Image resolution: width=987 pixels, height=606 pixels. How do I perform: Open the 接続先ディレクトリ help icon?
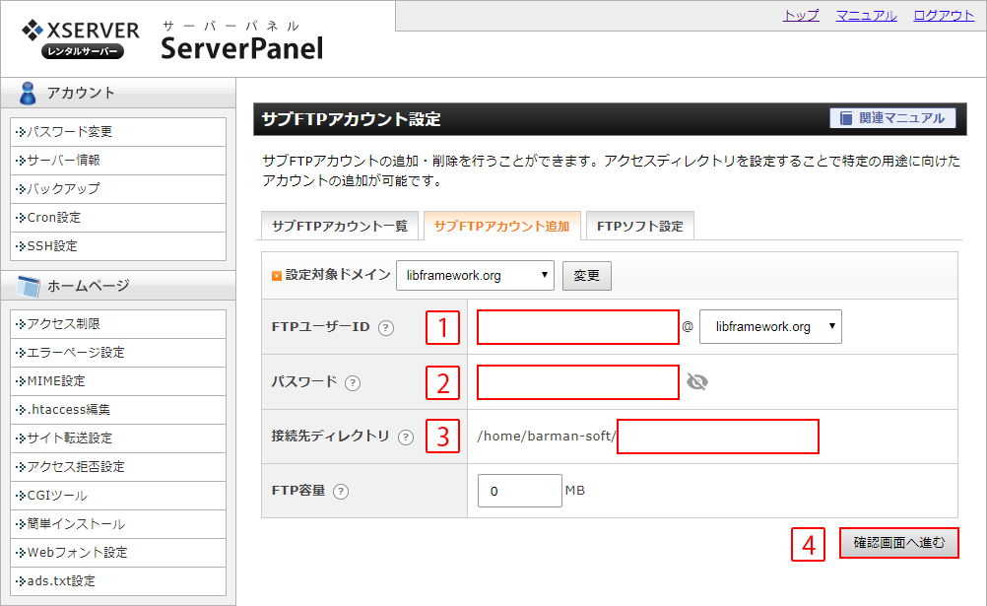coord(406,437)
